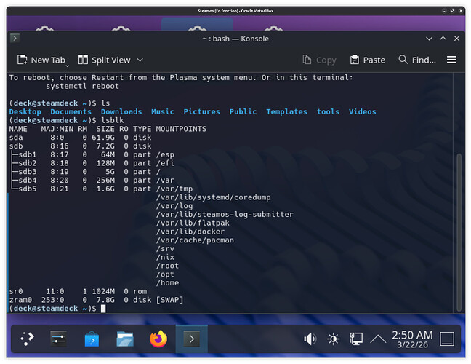This screenshot has width=471, height=364.
Task: Open the Konsole hamburger menu
Action: 451,60
